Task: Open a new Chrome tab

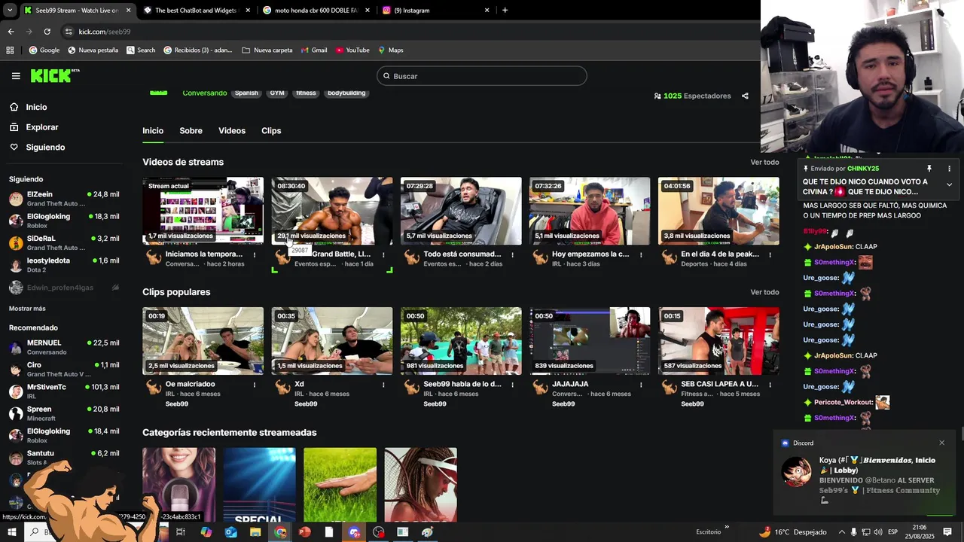Action: coord(505,10)
